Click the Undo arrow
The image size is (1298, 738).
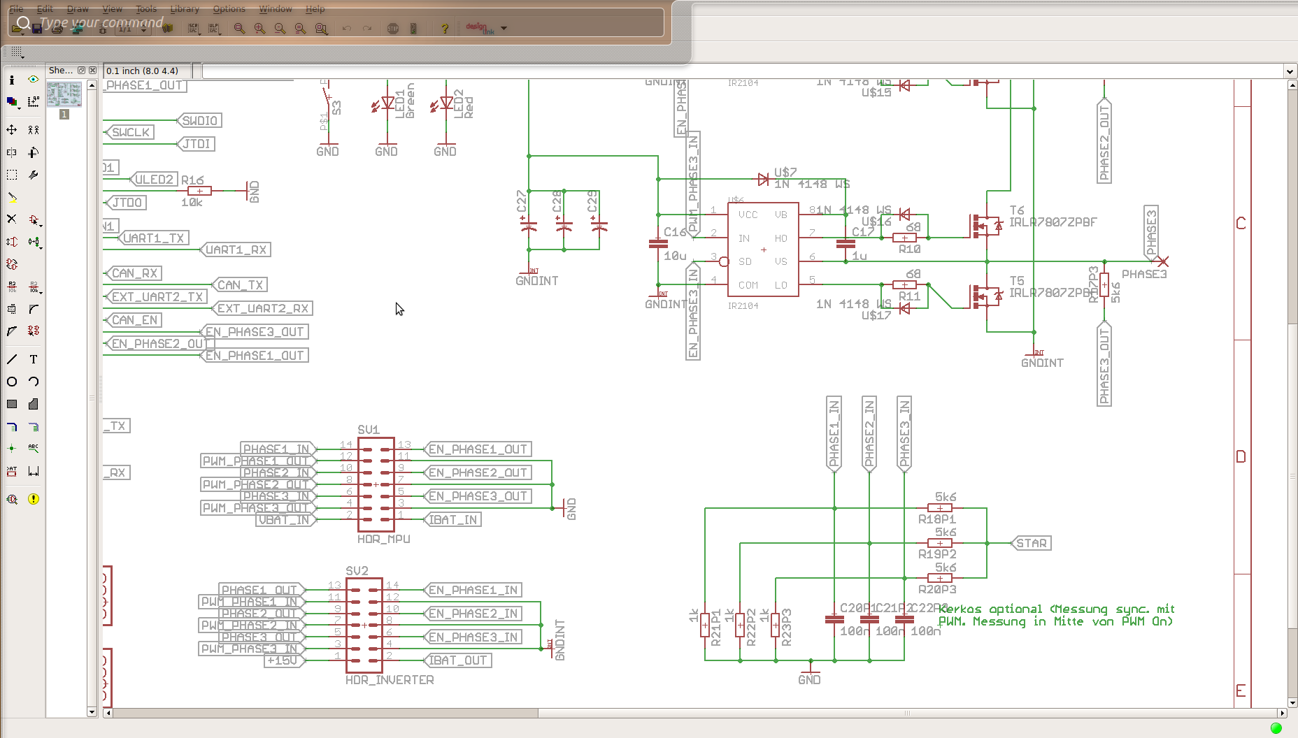pyautogui.click(x=346, y=29)
